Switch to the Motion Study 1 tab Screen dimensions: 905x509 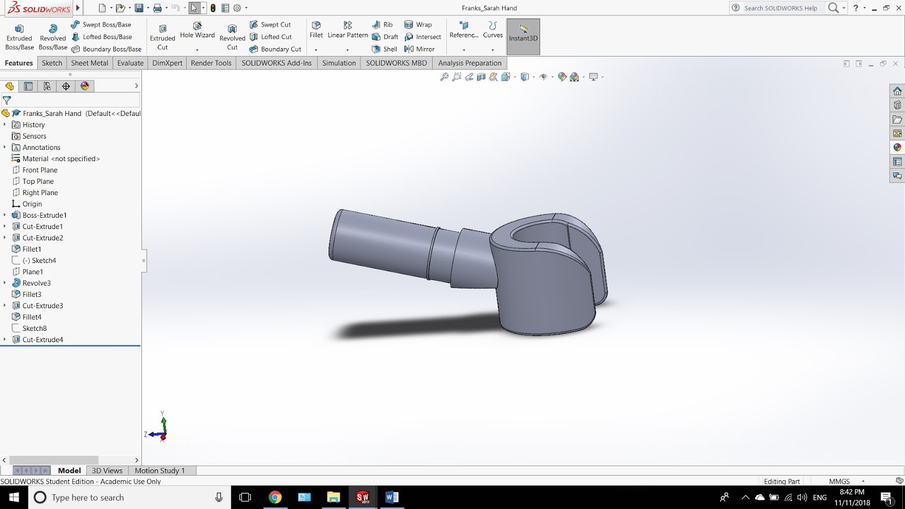point(160,471)
